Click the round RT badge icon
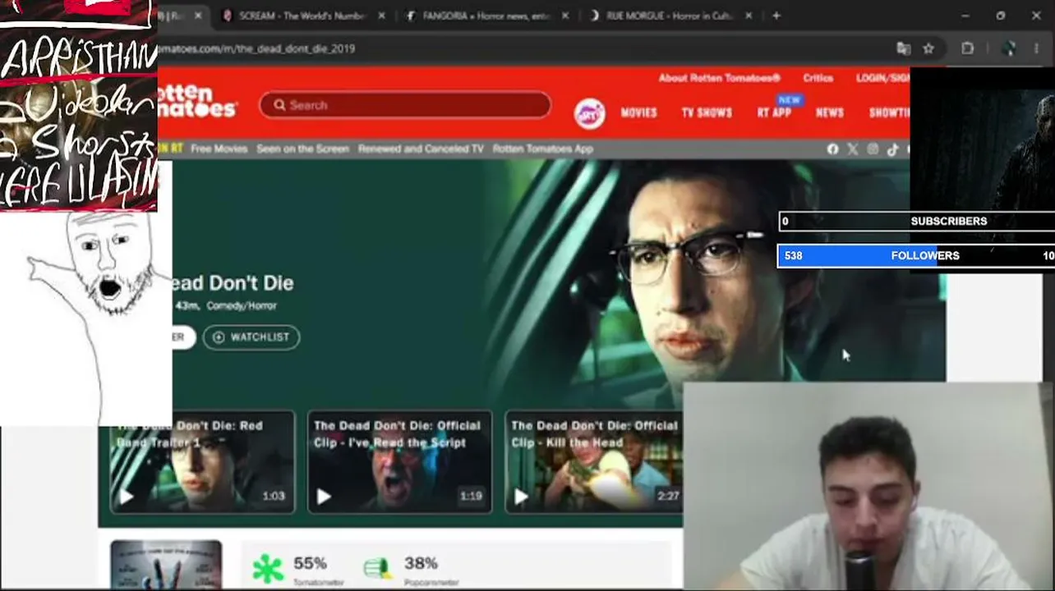Viewport: 1055px width, 591px height. (589, 113)
